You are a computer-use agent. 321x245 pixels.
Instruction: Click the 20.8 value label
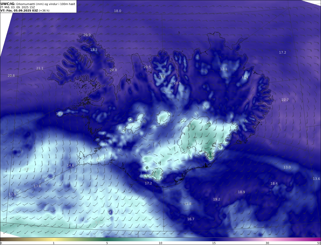(x=113, y=70)
